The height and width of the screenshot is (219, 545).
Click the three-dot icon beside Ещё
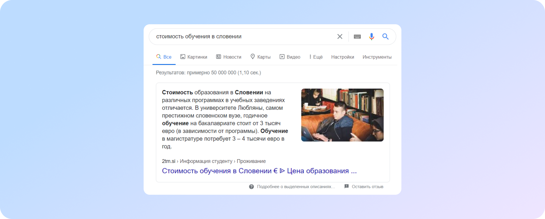(x=310, y=57)
